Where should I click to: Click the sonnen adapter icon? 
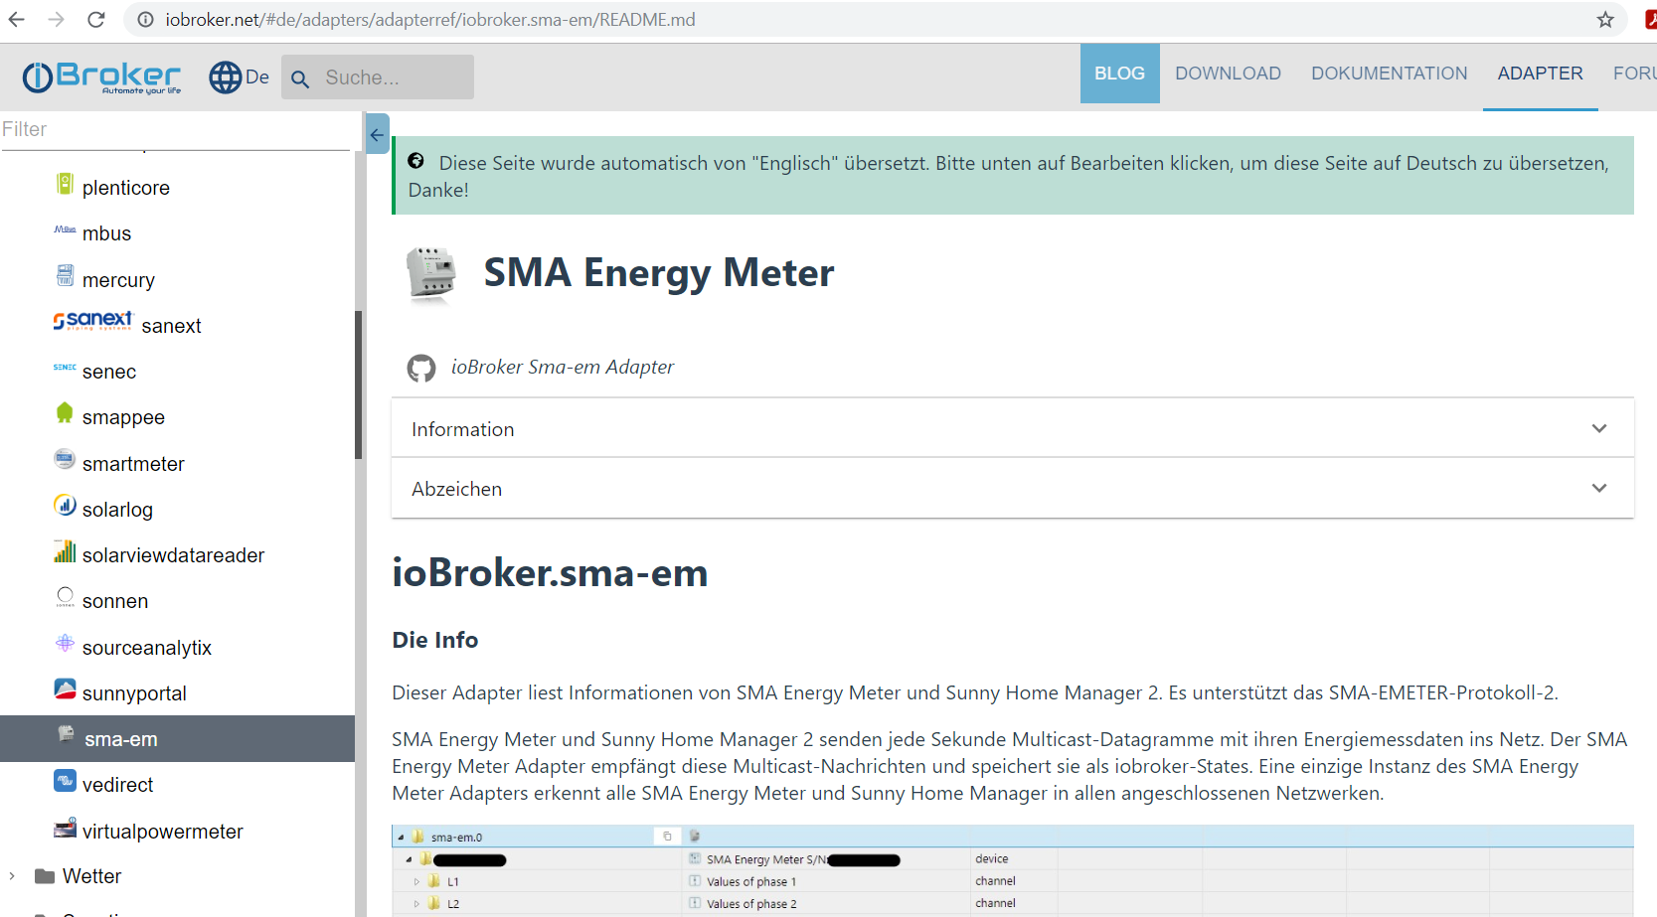[65, 597]
